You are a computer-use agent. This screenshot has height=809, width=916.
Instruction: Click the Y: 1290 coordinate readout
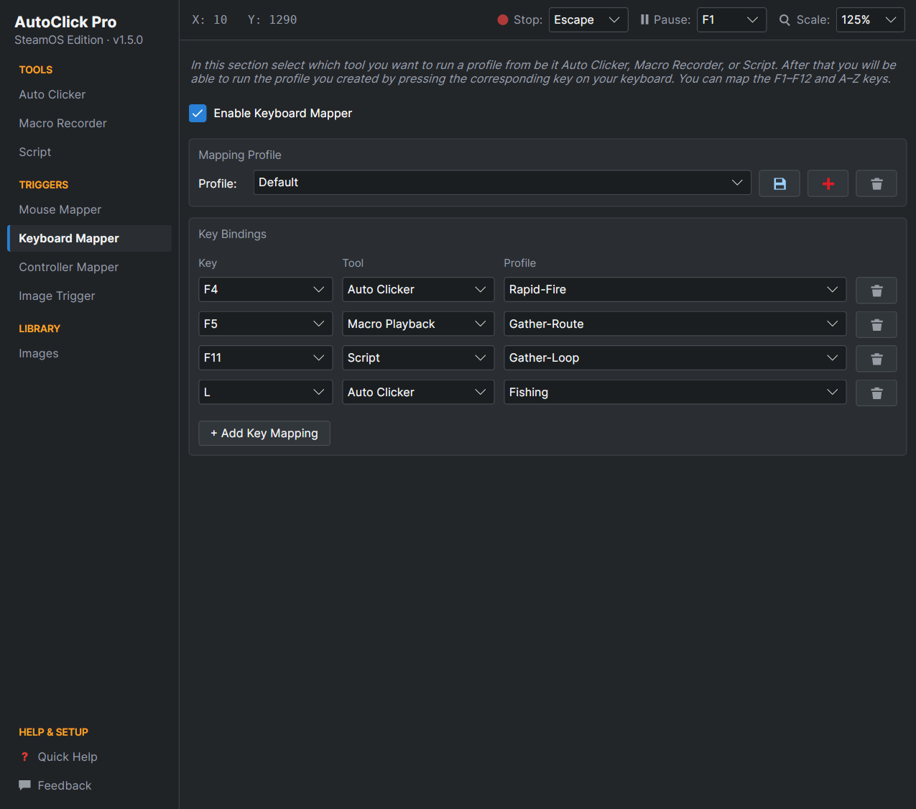(x=272, y=20)
